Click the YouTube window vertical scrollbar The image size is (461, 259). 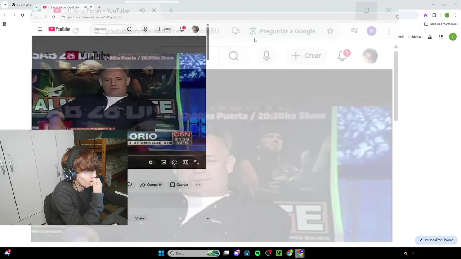tap(207, 43)
